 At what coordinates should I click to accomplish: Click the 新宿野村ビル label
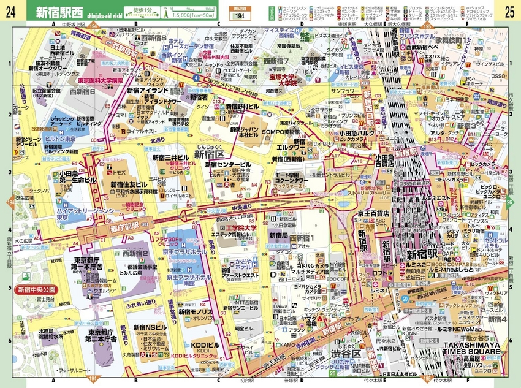pyautogui.click(x=242, y=107)
